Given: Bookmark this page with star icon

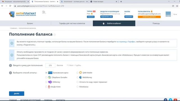Looking at the screenshot, I should tap(177, 6).
